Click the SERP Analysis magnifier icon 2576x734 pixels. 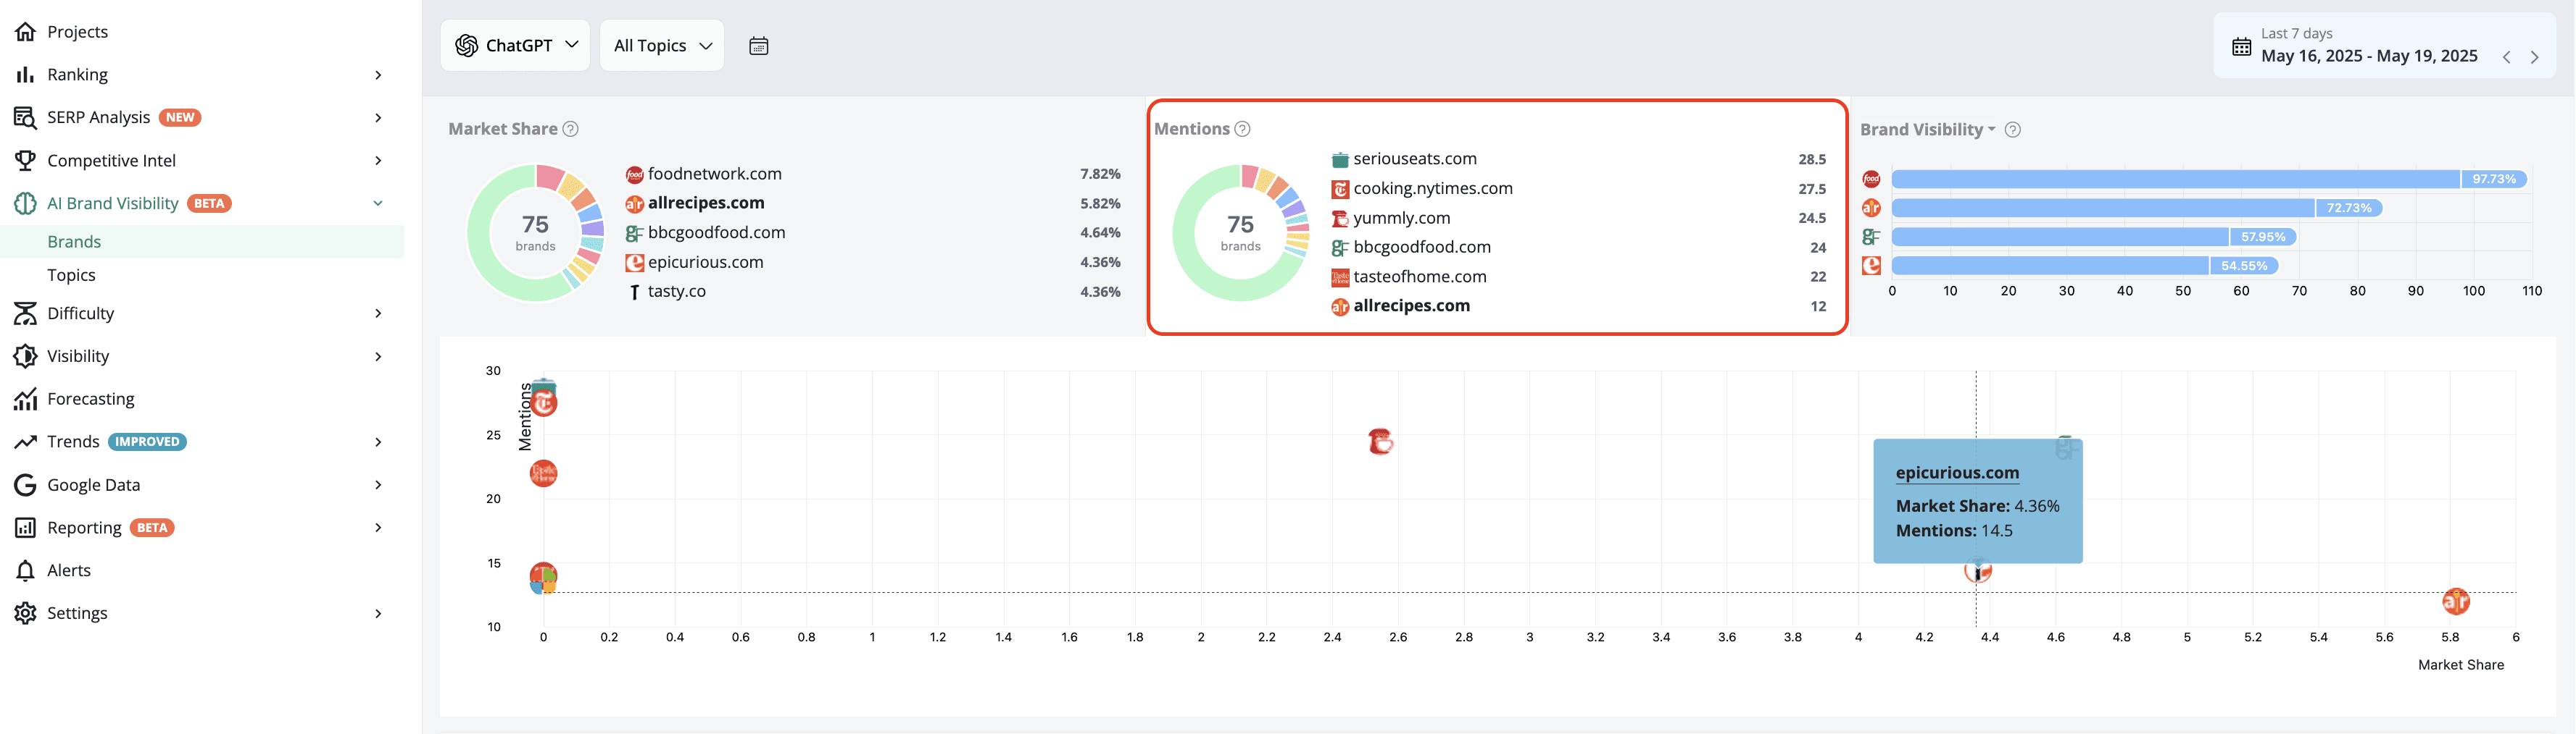tap(25, 118)
